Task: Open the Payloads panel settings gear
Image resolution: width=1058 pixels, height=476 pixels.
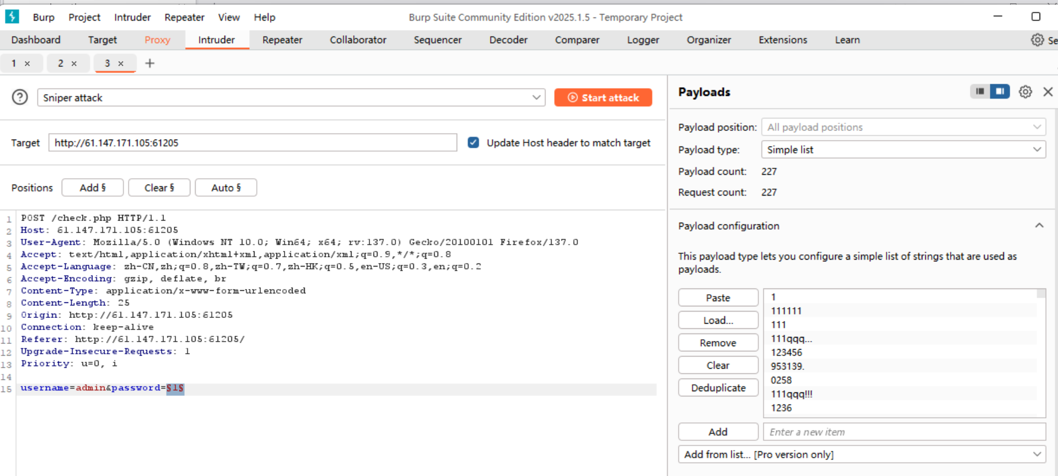Action: 1025,92
